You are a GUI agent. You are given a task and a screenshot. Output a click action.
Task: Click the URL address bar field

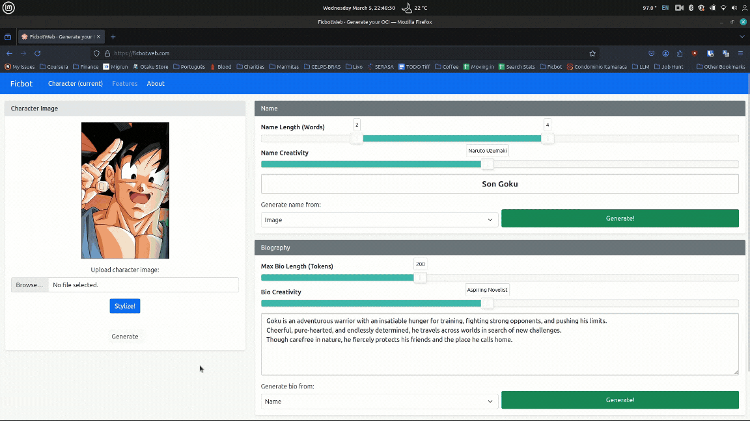344,53
